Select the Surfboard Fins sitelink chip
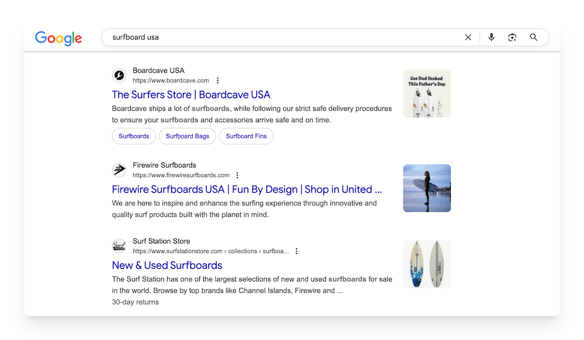The image size is (584, 340). tap(246, 136)
